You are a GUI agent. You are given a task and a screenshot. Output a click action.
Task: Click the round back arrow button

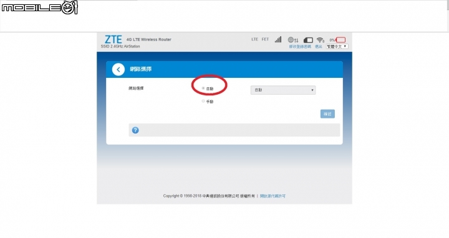[118, 69]
